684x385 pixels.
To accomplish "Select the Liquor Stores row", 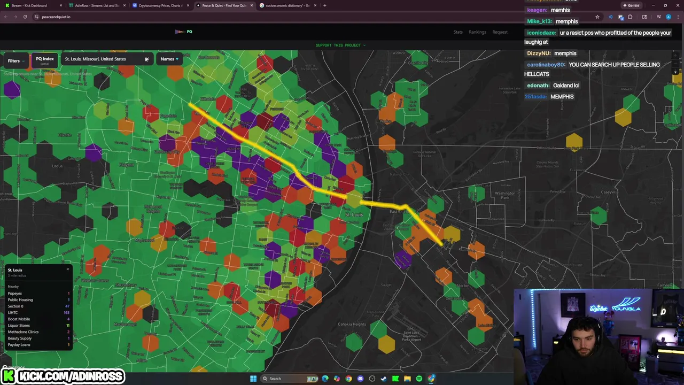I will pos(38,325).
